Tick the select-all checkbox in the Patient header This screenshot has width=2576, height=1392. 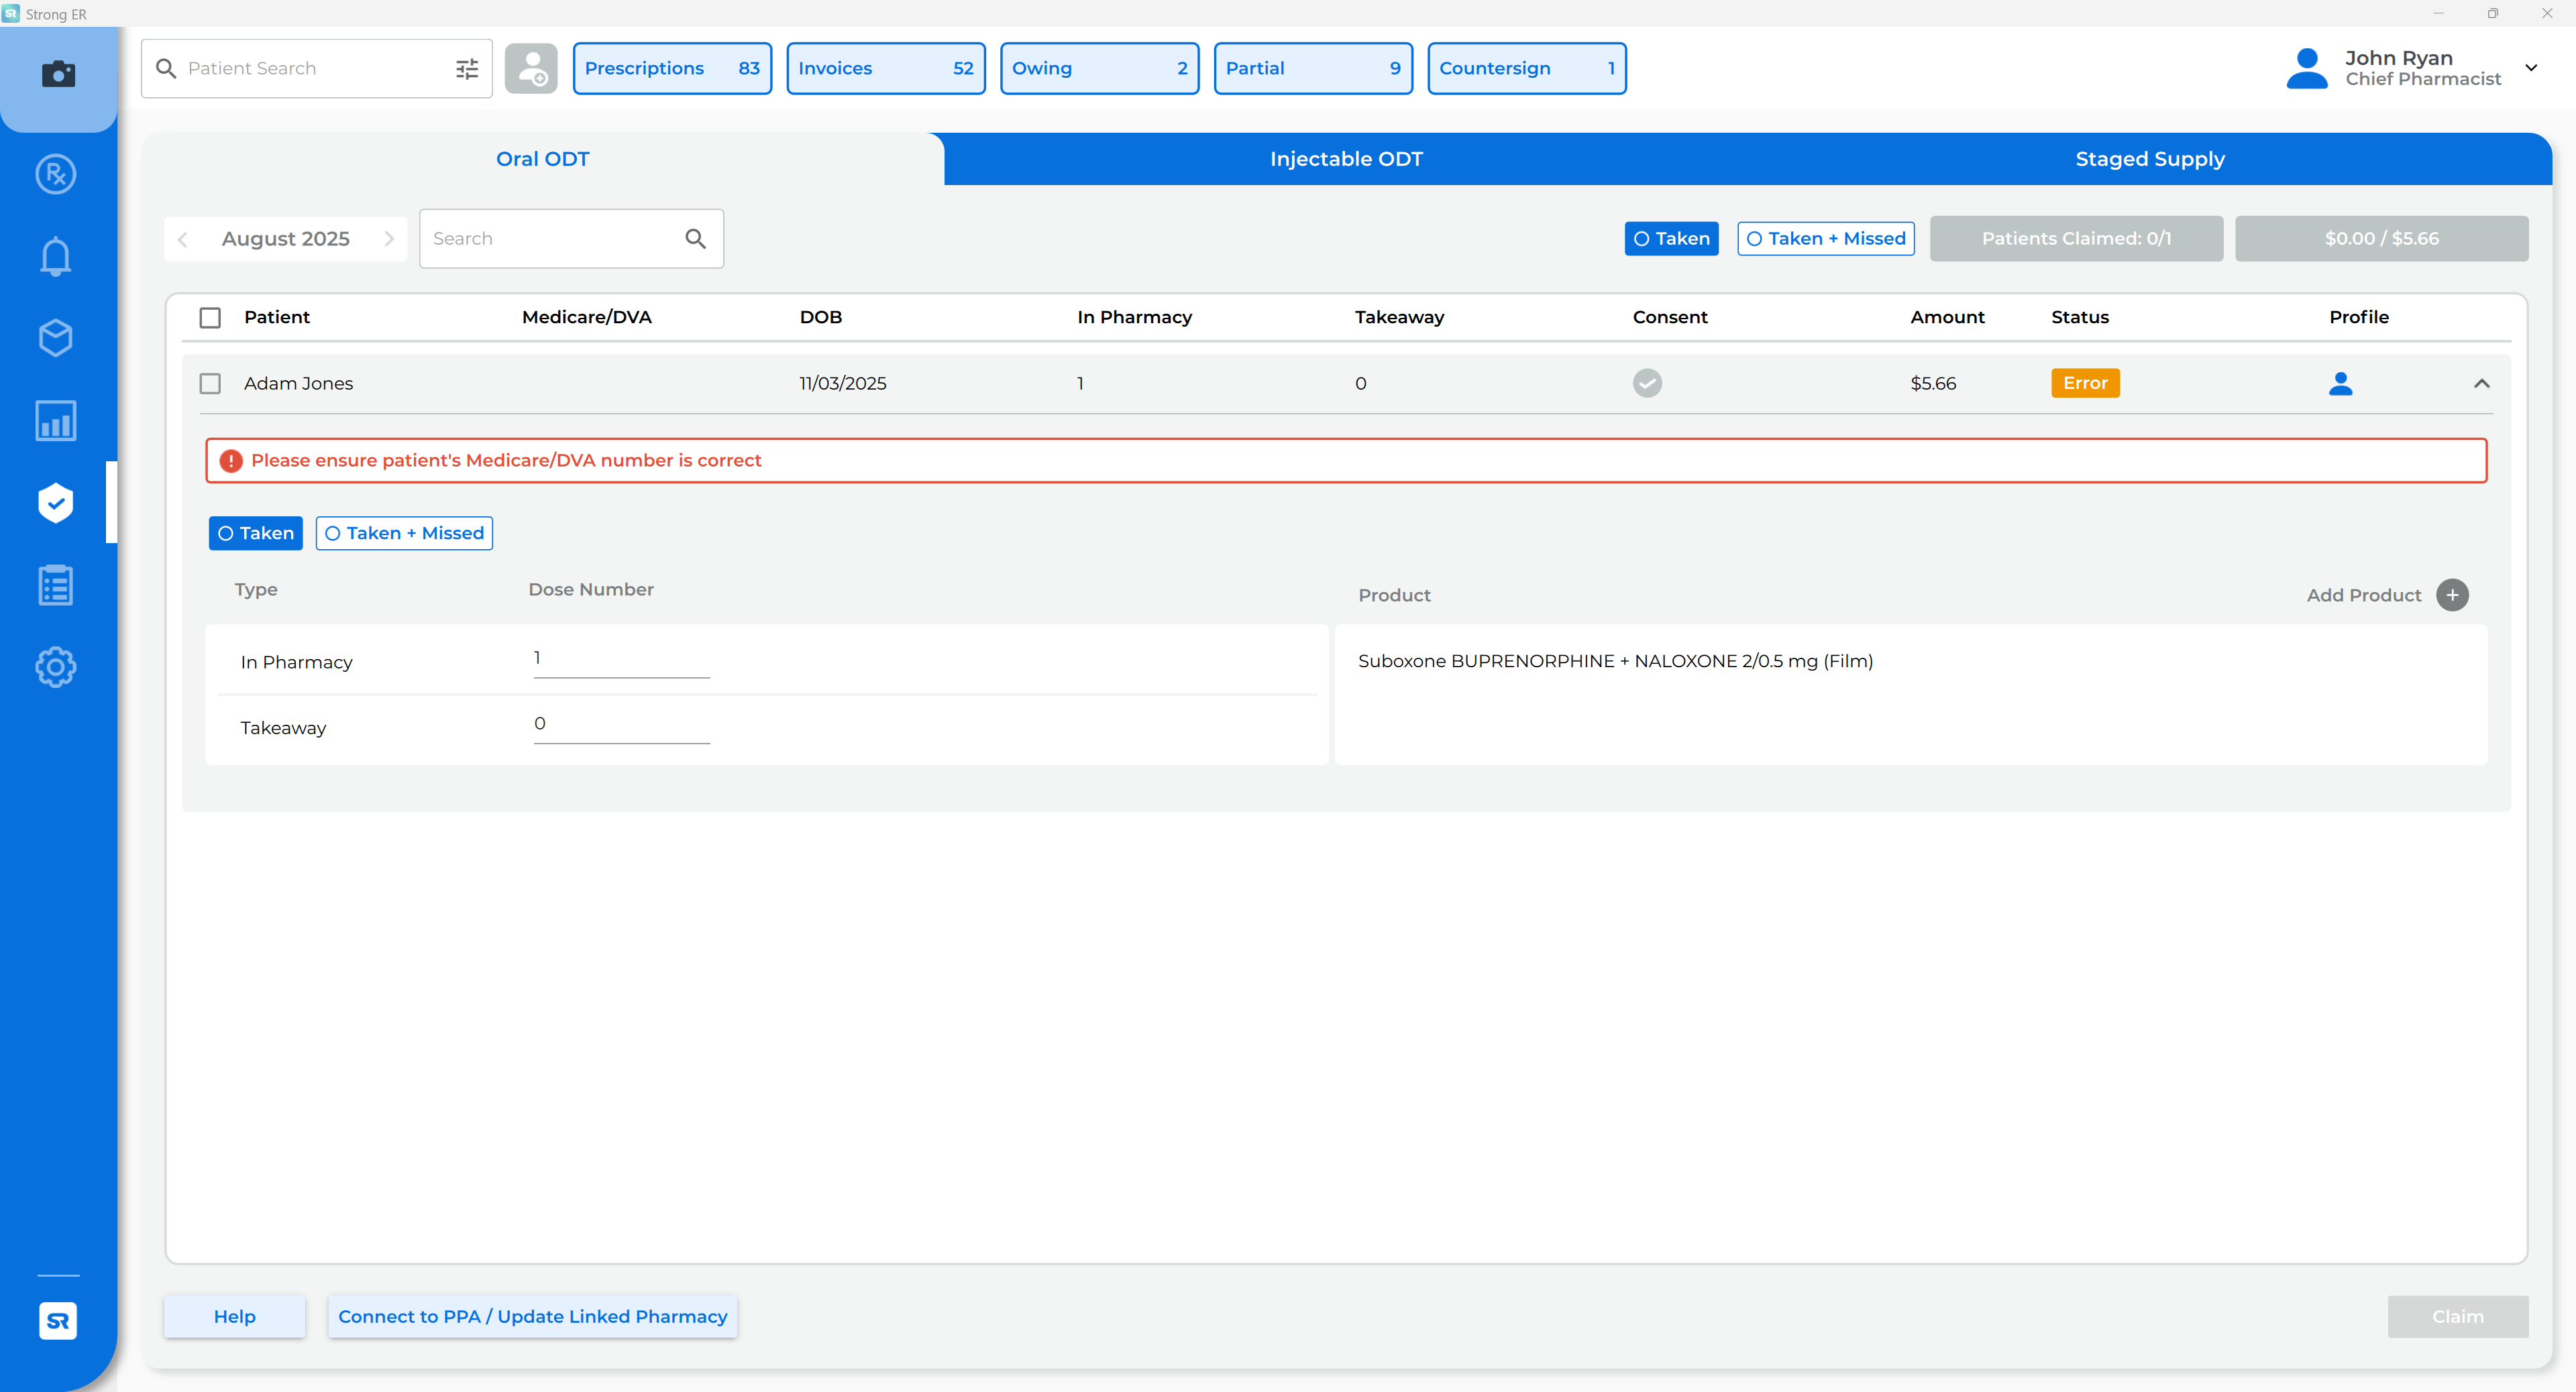coord(210,318)
